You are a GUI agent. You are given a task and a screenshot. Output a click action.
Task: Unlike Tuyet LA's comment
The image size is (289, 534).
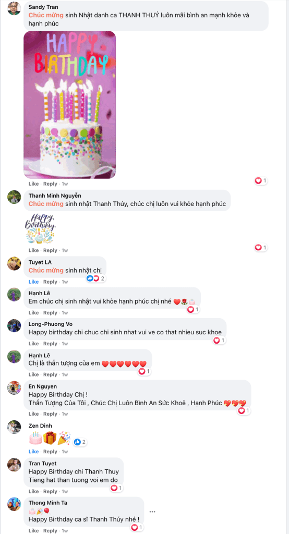coord(33,282)
